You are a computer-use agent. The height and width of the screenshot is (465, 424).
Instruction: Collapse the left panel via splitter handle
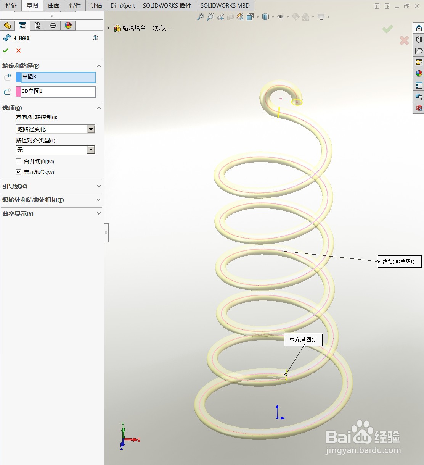pyautogui.click(x=106, y=232)
